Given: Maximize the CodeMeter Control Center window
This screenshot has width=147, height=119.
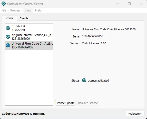Looking at the screenshot, I should click(129, 4).
